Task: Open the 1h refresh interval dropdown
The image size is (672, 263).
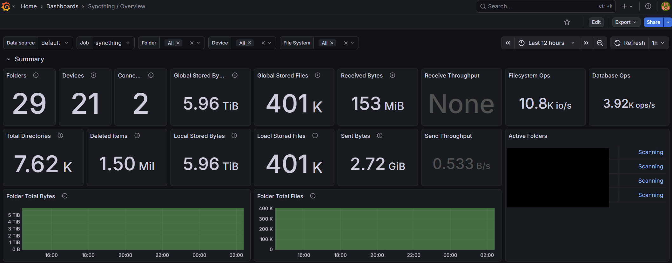Action: (x=658, y=43)
